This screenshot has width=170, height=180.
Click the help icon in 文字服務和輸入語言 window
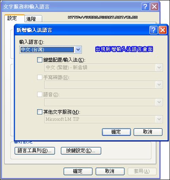[x=145, y=6]
